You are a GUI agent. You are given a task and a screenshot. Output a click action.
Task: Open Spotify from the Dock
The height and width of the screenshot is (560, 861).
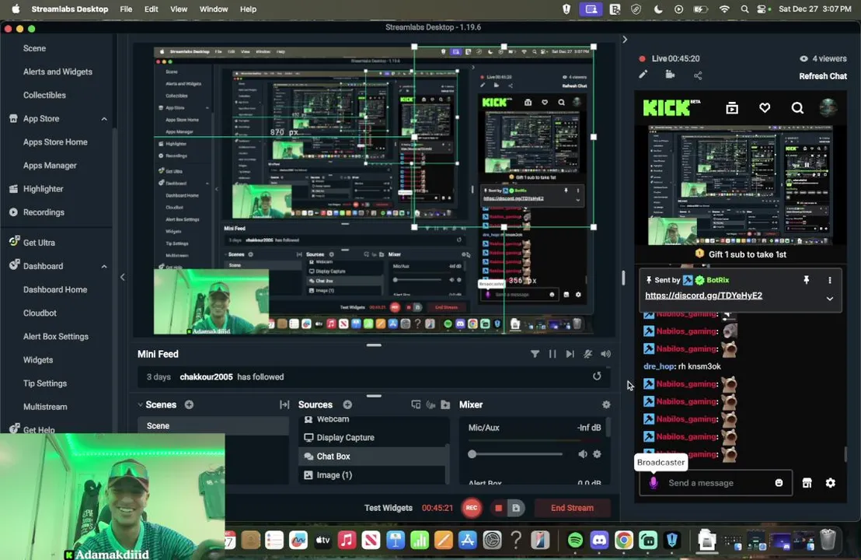click(x=575, y=541)
